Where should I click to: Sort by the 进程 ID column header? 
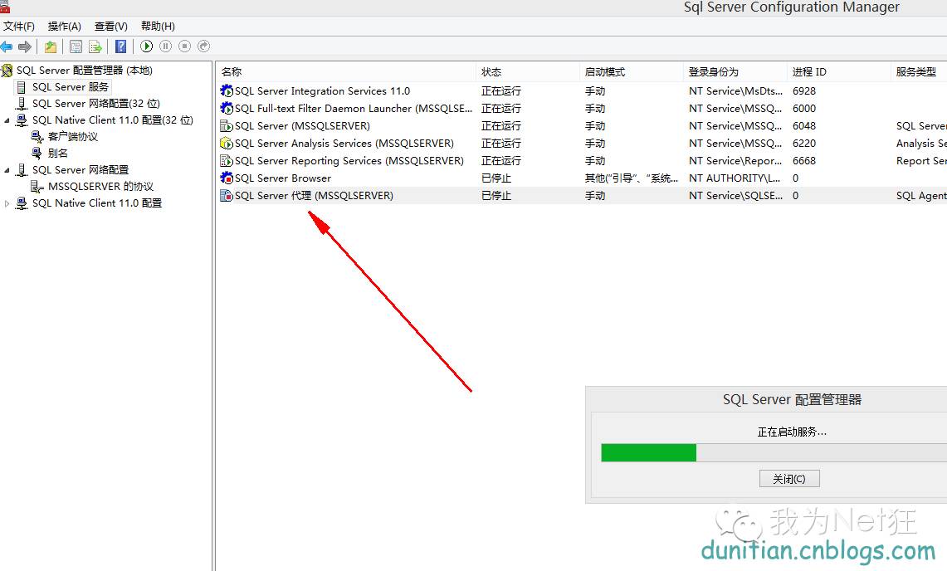[x=839, y=72]
